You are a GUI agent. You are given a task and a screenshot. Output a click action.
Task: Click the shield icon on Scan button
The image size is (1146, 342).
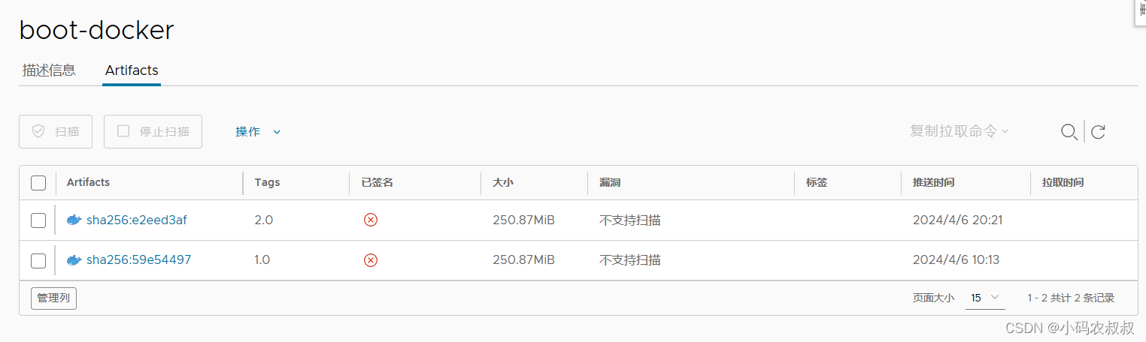tap(38, 131)
